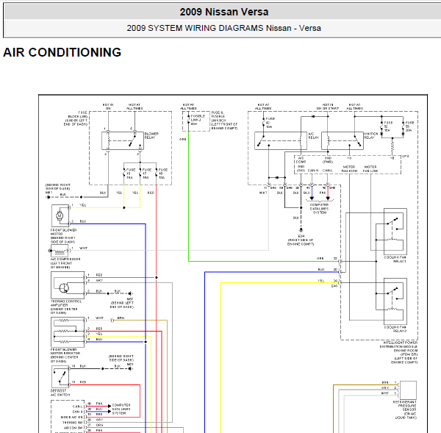Click the "CPU" label on the IPDM
Image resolution: width=441 pixels, height=433 pixels.
[x=405, y=156]
